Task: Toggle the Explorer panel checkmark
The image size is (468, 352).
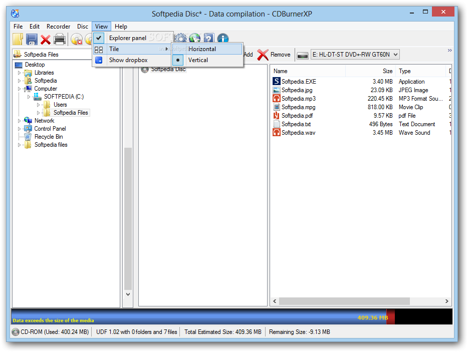Action: tap(99, 38)
